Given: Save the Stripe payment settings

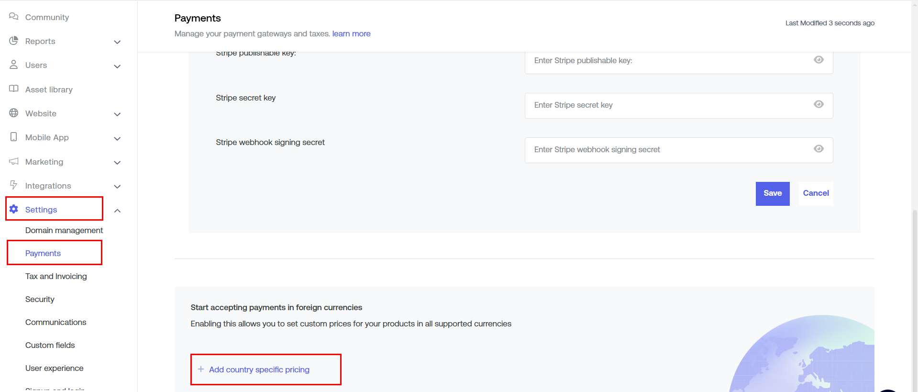Looking at the screenshot, I should 772,193.
